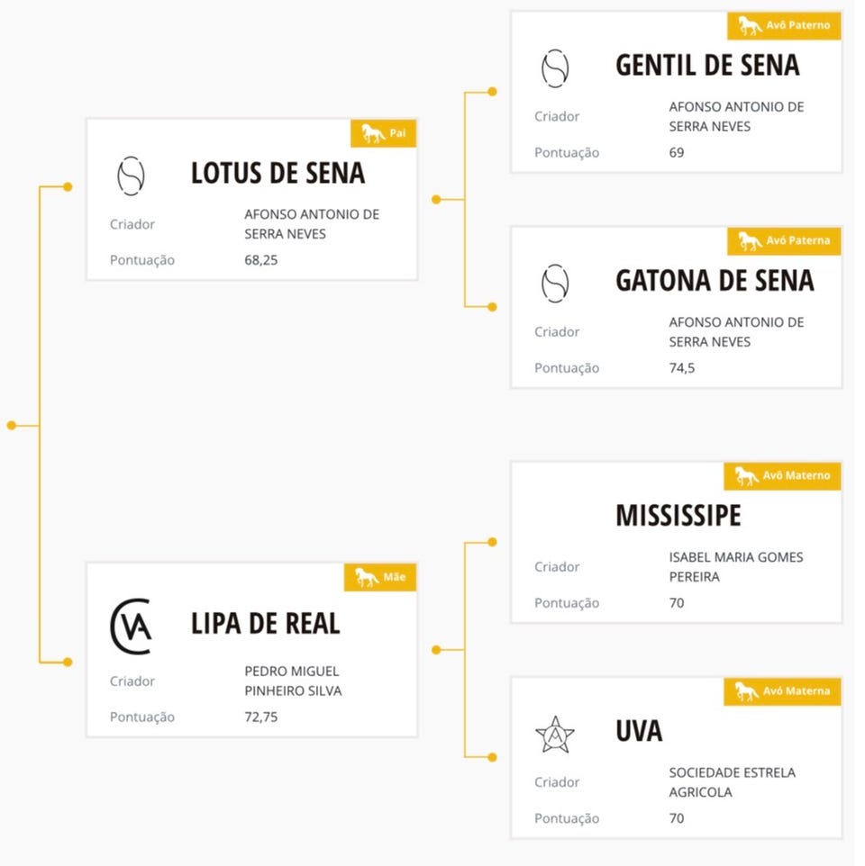Click the pedigree tree root node dot

[x=12, y=425]
